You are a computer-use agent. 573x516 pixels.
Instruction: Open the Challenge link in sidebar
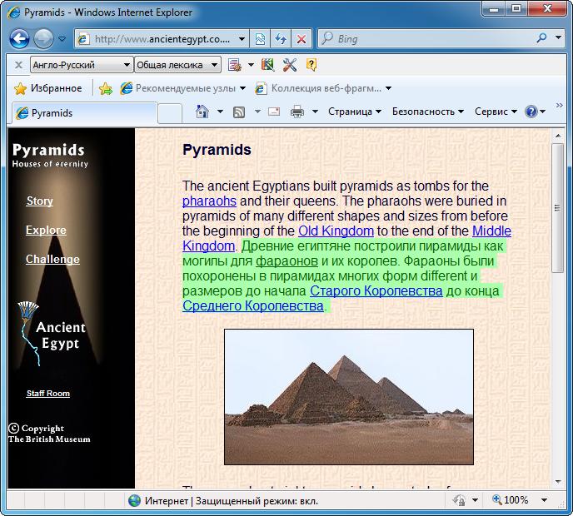click(x=52, y=260)
